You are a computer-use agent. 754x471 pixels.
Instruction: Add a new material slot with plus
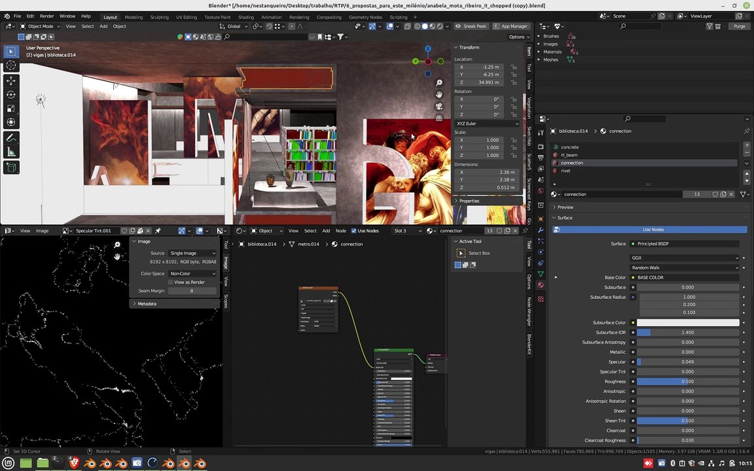[746, 145]
